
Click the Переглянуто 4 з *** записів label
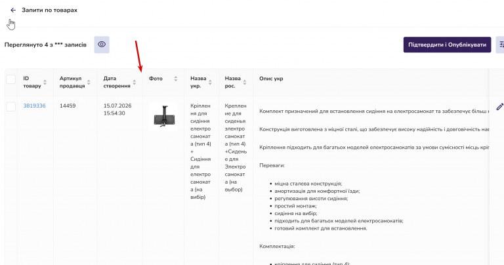(x=45, y=45)
